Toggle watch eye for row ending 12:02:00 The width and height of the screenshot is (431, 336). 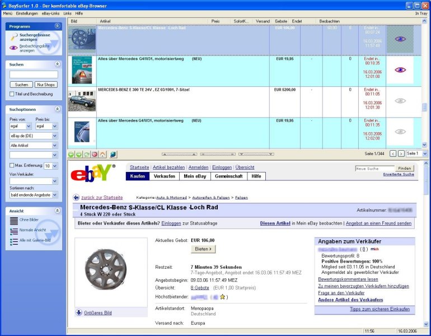pyautogui.click(x=400, y=132)
